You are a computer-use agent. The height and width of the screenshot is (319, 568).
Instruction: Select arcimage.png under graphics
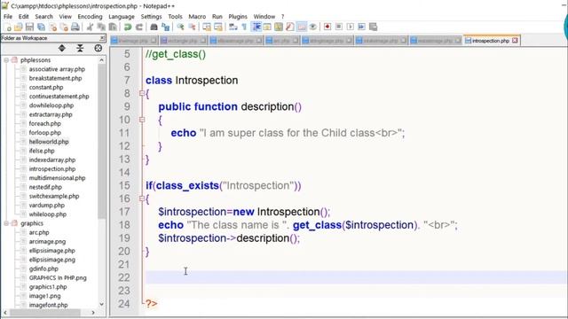point(47,242)
